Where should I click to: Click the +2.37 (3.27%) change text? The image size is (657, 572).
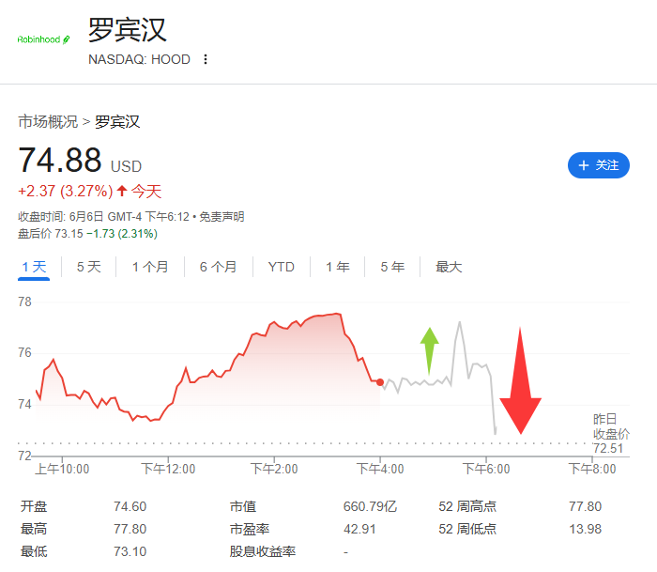point(66,192)
